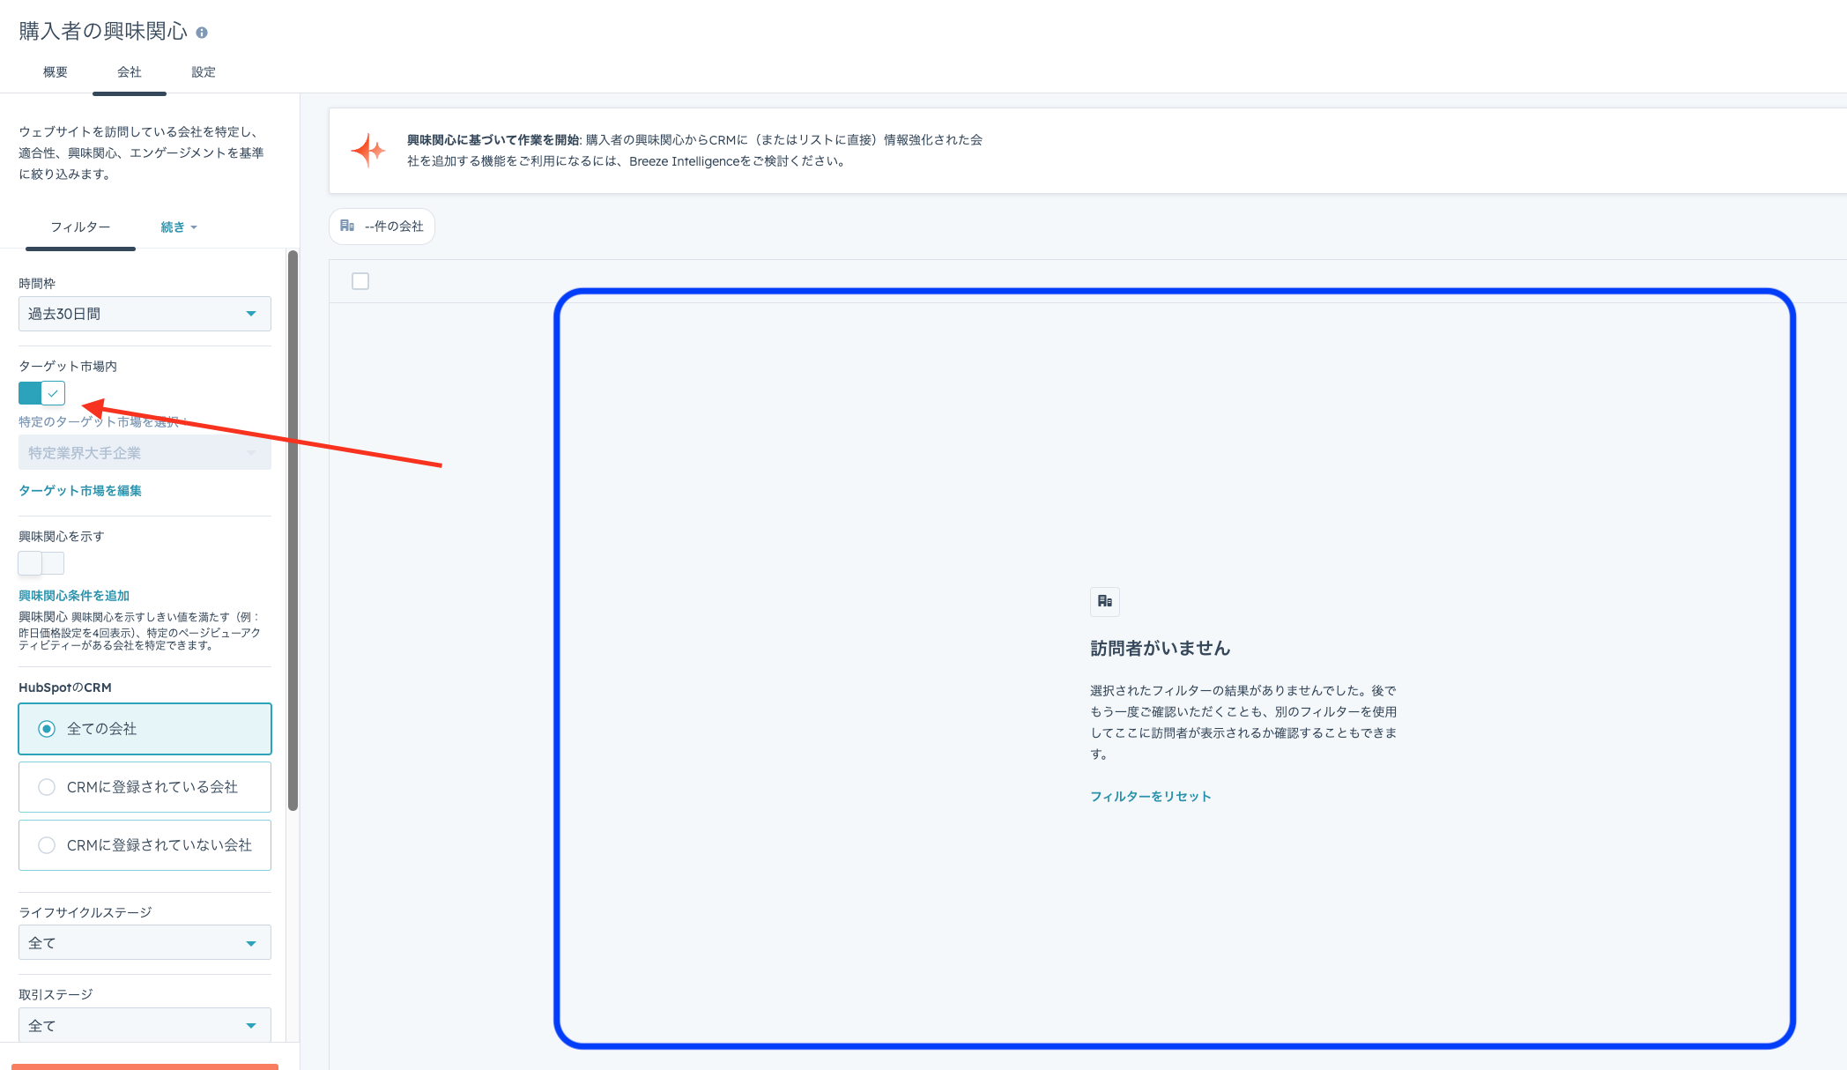Expand the 続き menu tab
Viewport: 1847px width, 1070px height.
[178, 227]
